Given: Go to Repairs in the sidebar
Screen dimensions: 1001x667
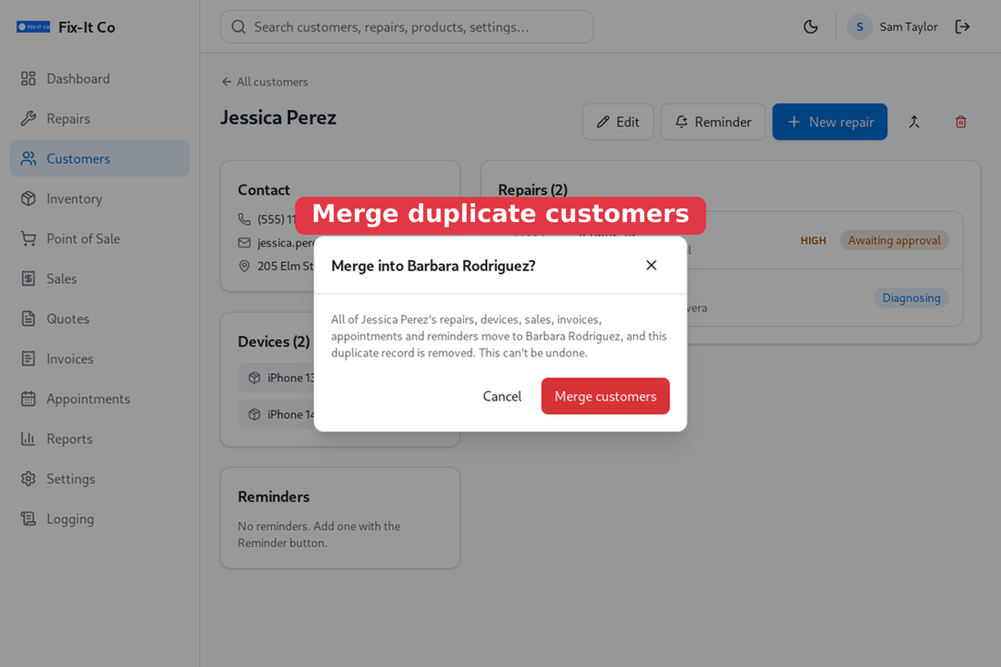Looking at the screenshot, I should point(99,118).
